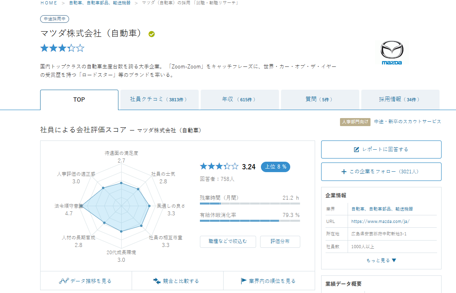456x293 pixels.
Task: Open 評価分布 button
Action: point(280,241)
